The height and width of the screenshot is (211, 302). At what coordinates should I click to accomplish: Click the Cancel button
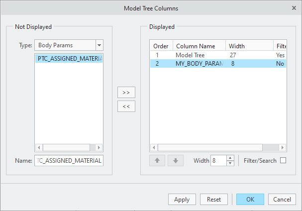(282, 199)
